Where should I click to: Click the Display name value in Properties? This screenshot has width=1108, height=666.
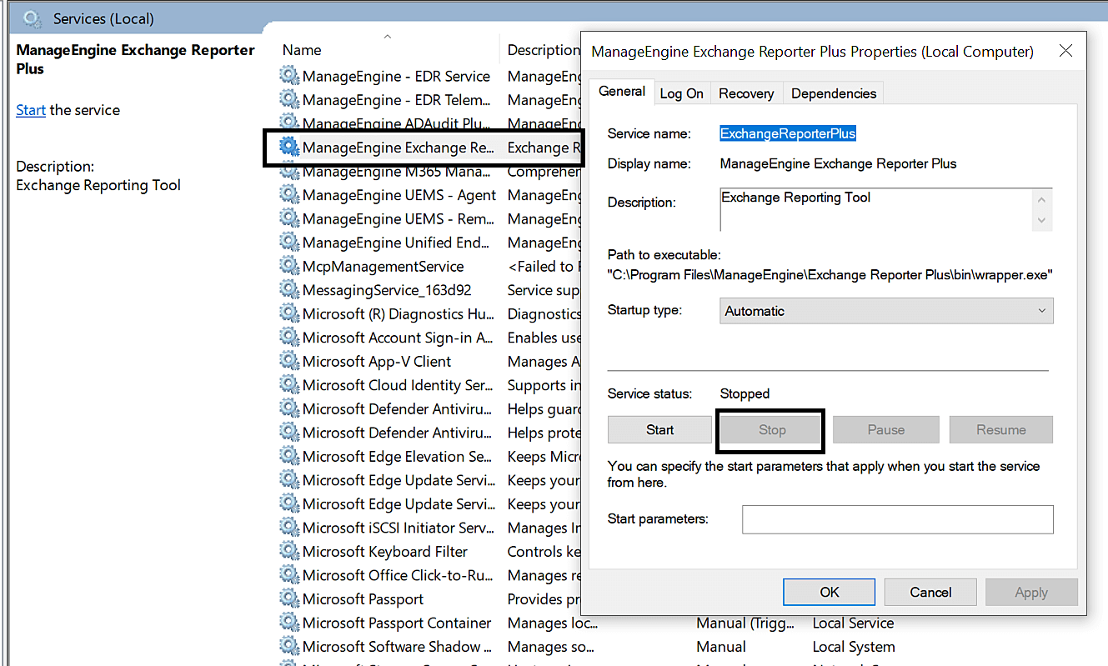tap(838, 163)
